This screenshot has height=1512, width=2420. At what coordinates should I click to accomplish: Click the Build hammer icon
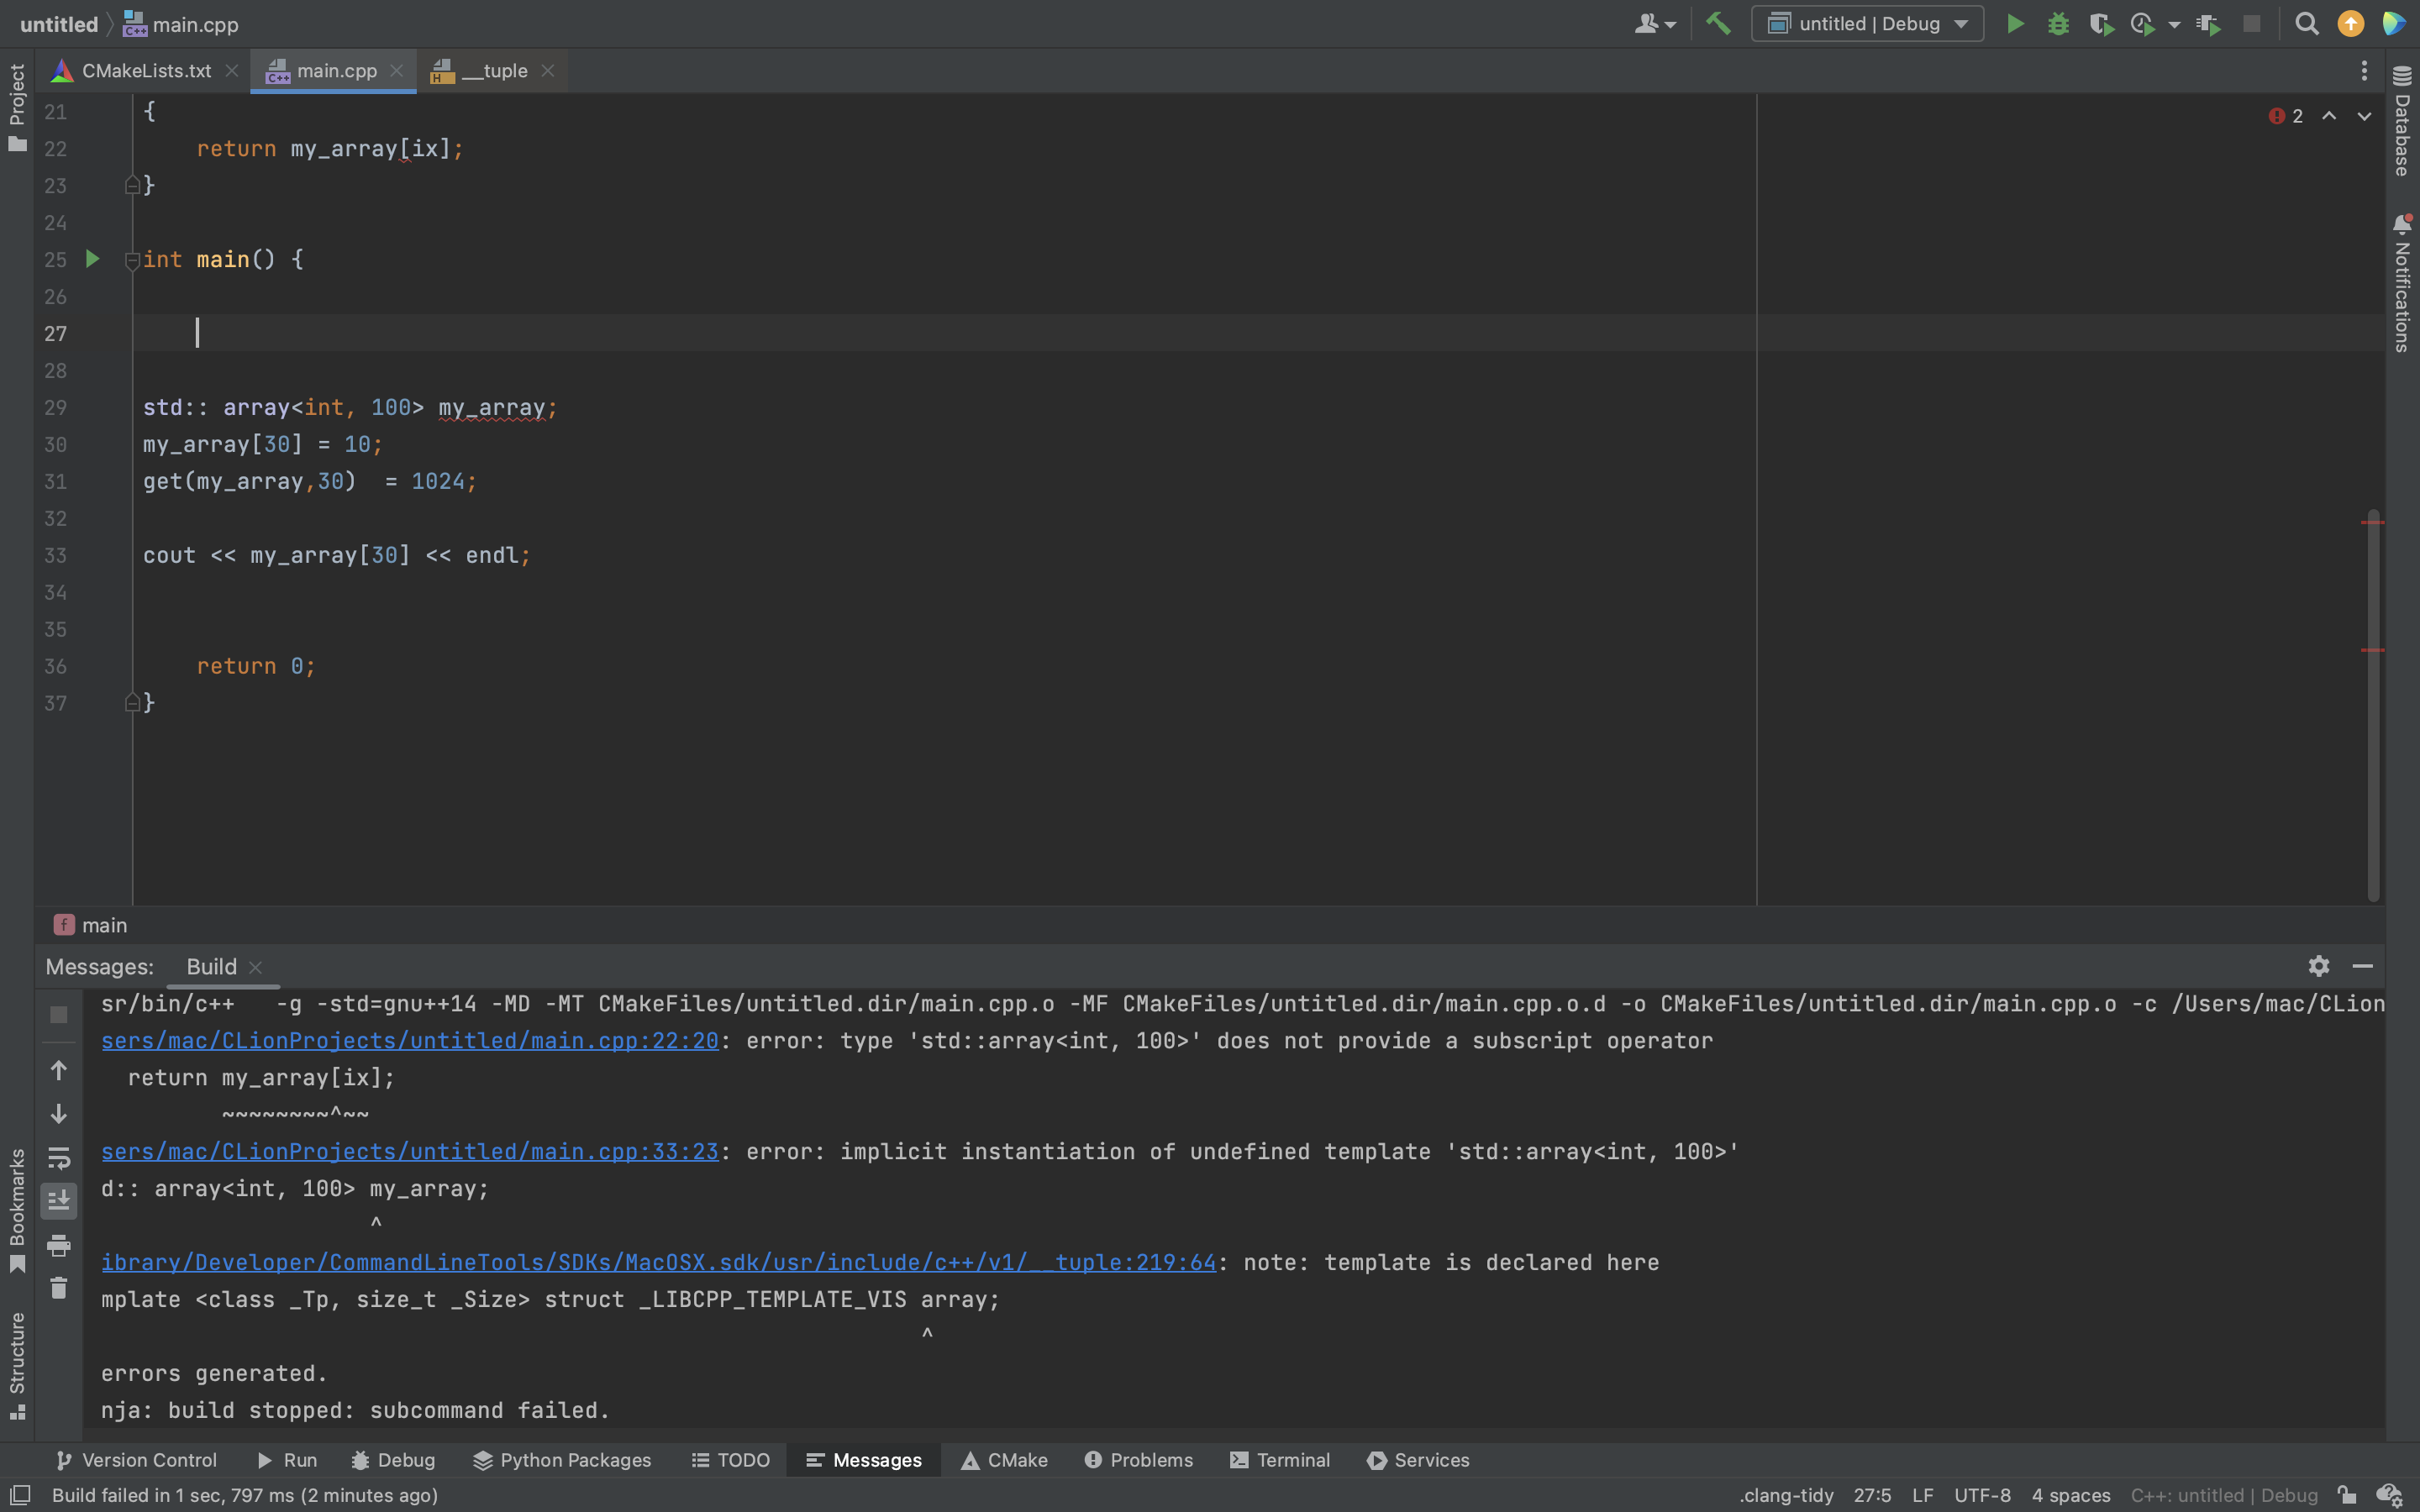[1718, 23]
